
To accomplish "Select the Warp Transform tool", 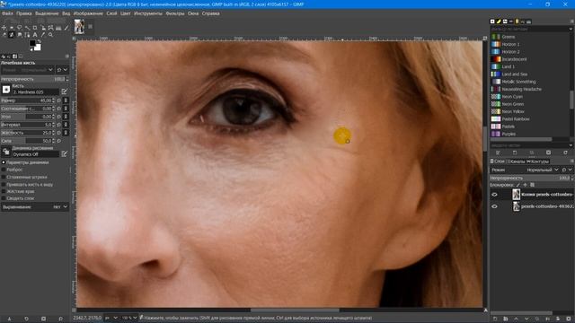I will coord(50,28).
